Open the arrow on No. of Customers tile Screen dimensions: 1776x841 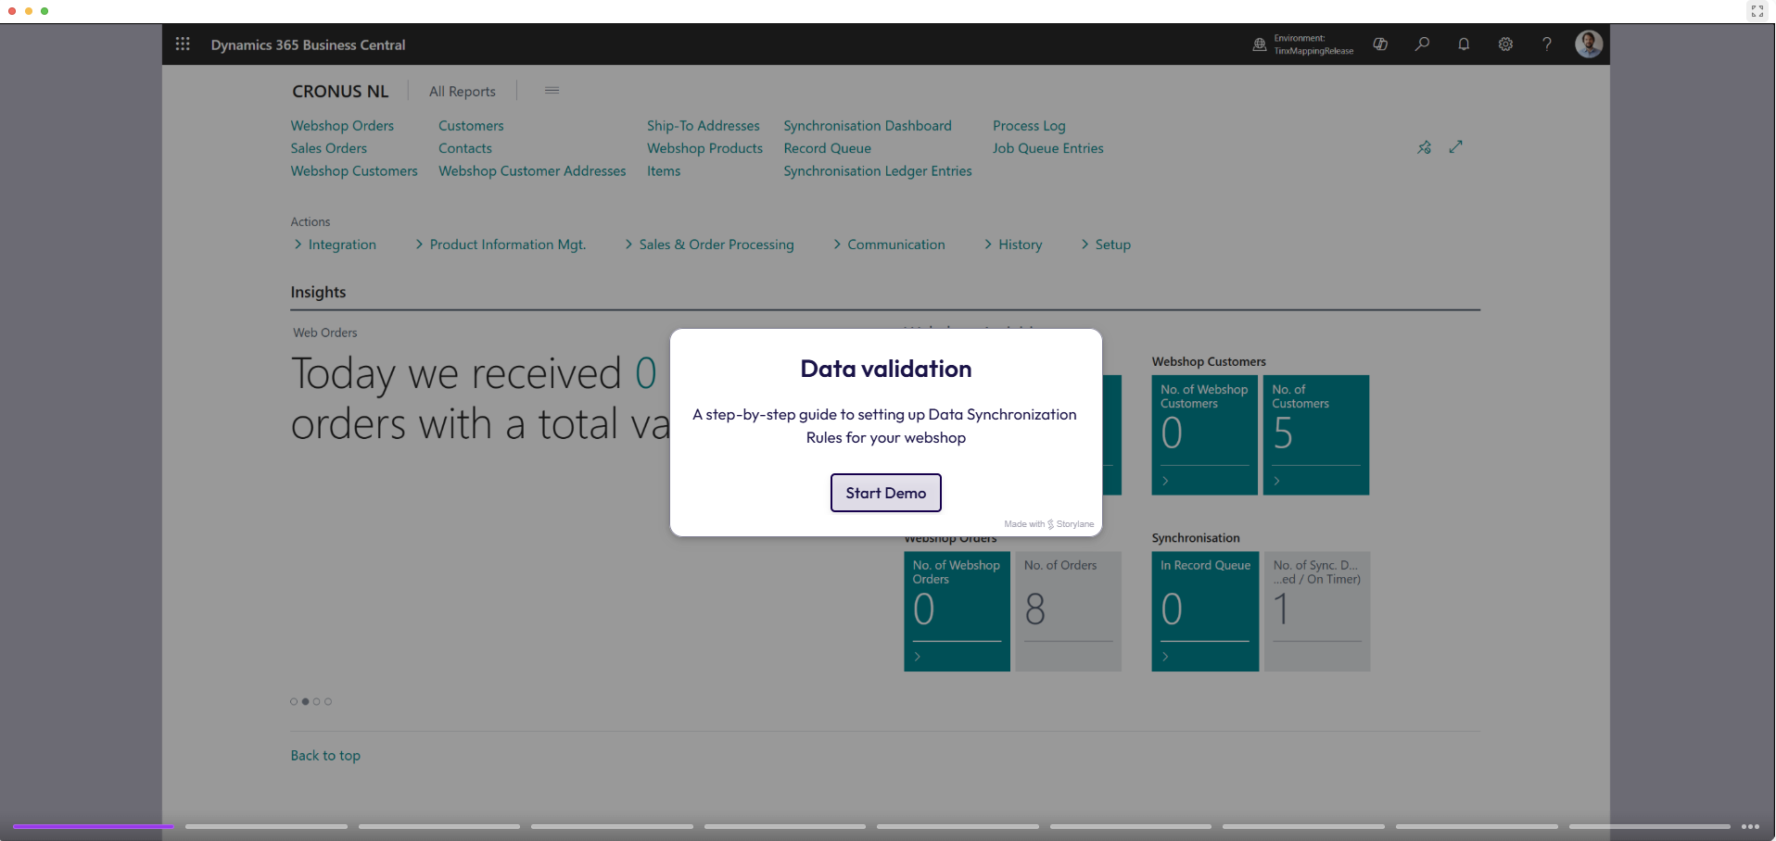tap(1276, 481)
